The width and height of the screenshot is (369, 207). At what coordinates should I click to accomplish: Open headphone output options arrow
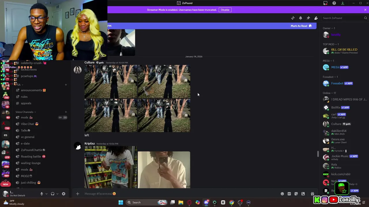(x=57, y=194)
